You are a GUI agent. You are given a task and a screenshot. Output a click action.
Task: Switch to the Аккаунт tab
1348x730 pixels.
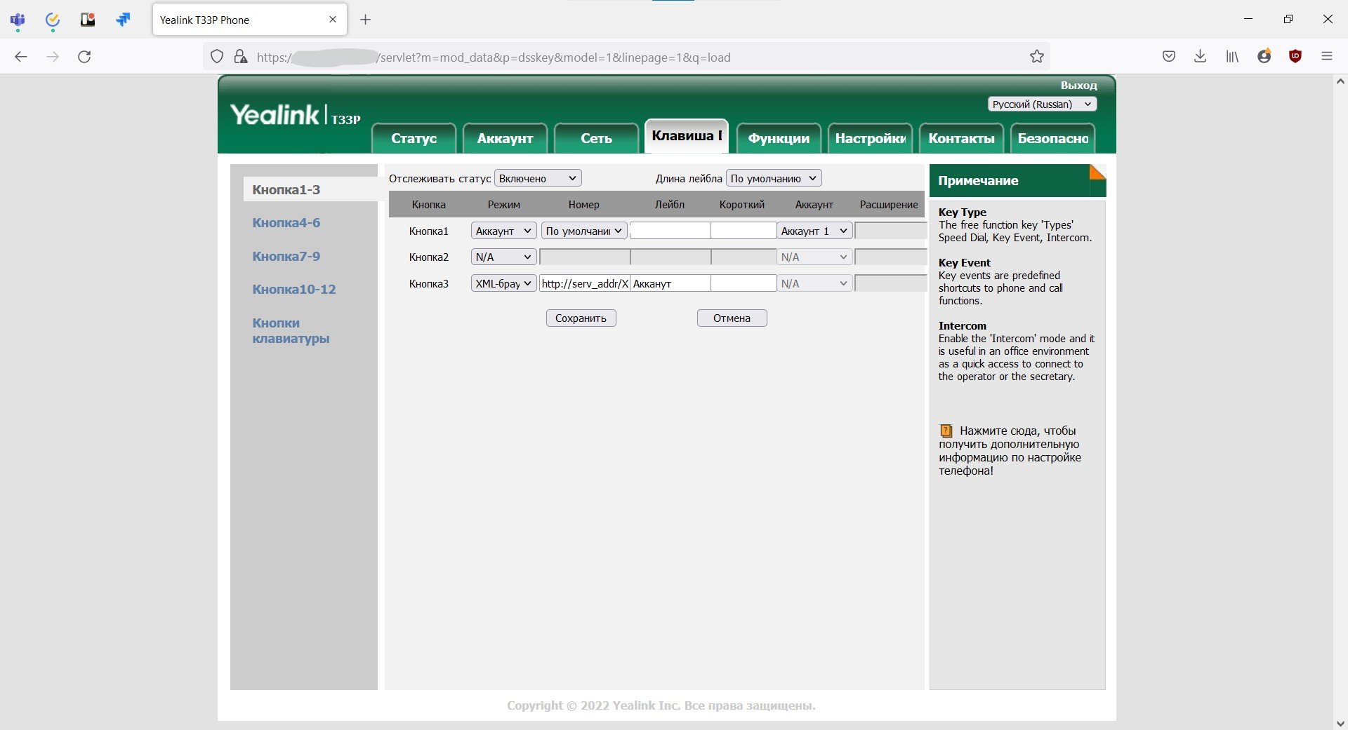[505, 138]
